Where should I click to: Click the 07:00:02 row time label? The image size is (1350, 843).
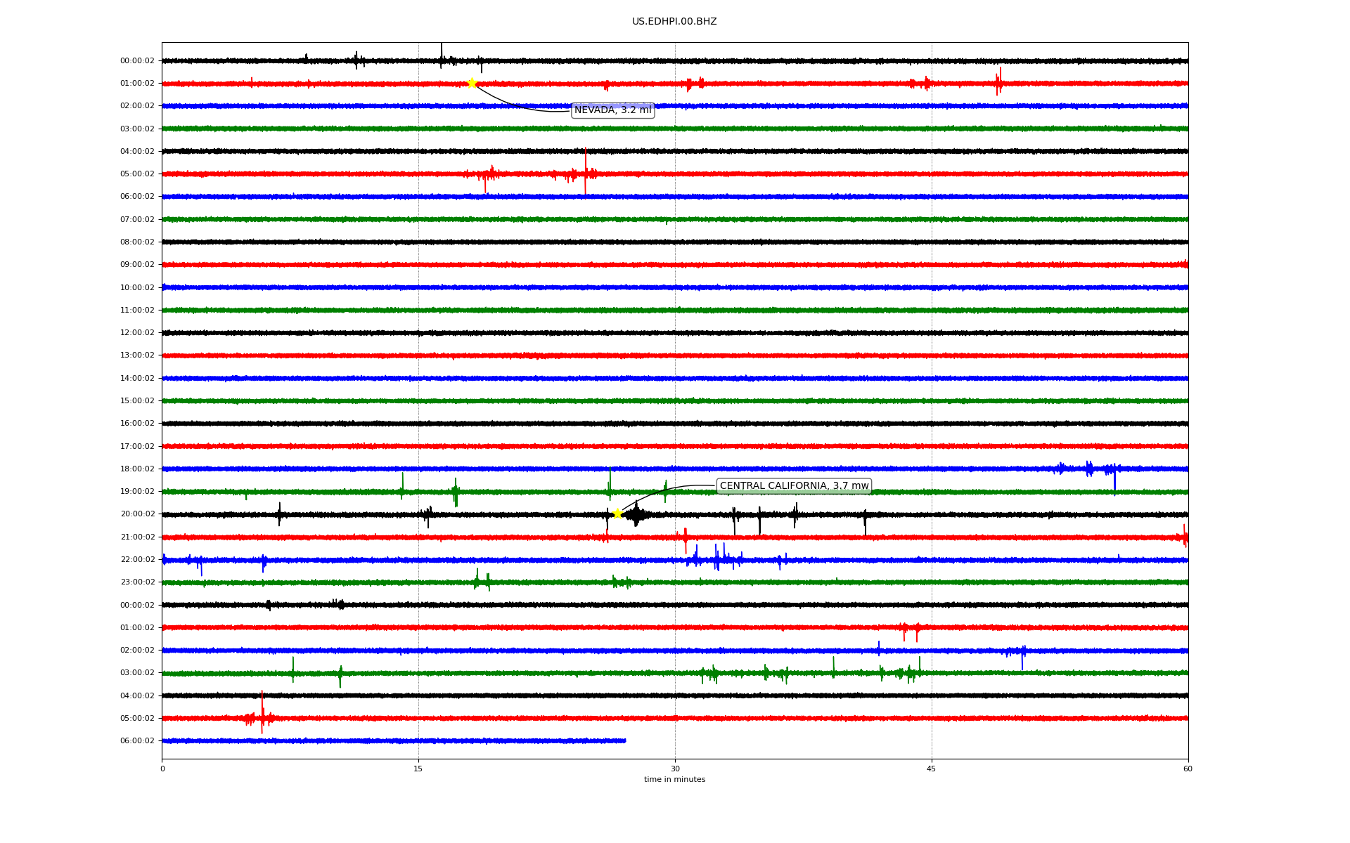pos(137,219)
